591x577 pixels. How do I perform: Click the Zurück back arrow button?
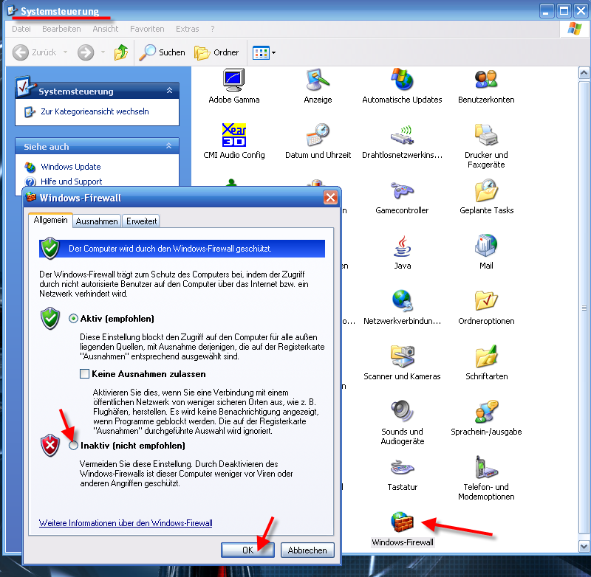[x=35, y=52]
